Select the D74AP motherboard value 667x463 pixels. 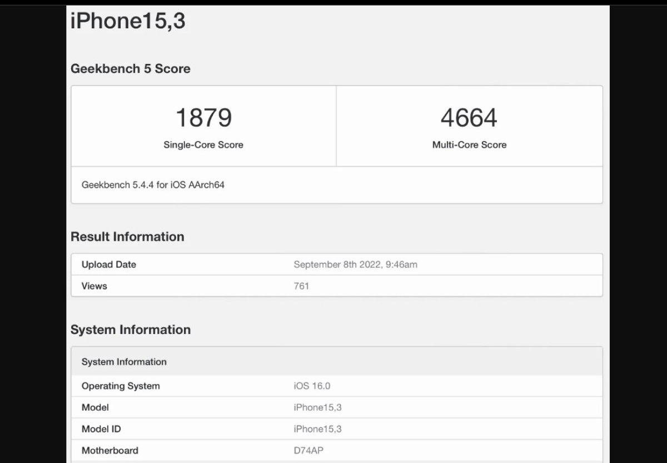[308, 451]
